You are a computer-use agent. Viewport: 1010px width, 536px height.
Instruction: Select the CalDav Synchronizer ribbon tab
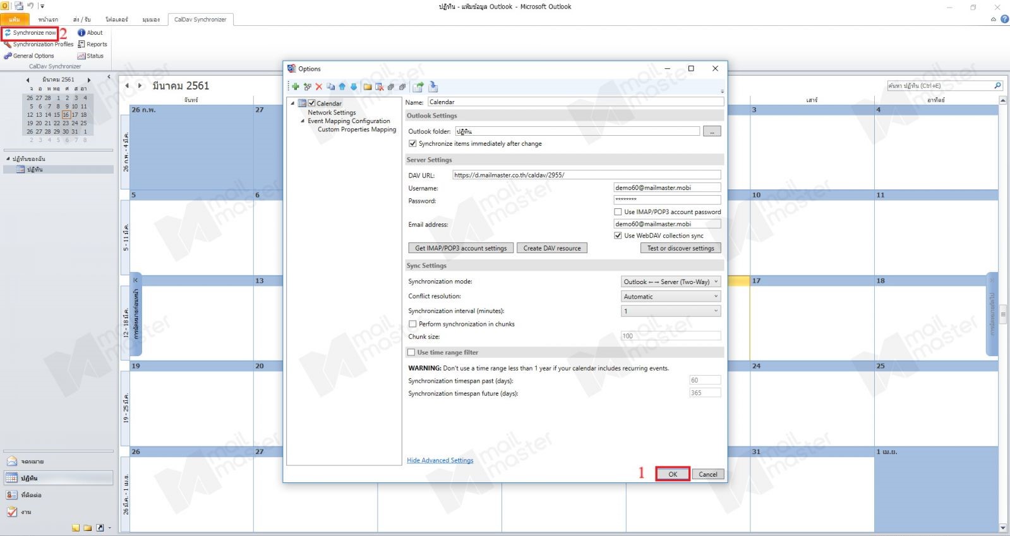click(x=200, y=20)
